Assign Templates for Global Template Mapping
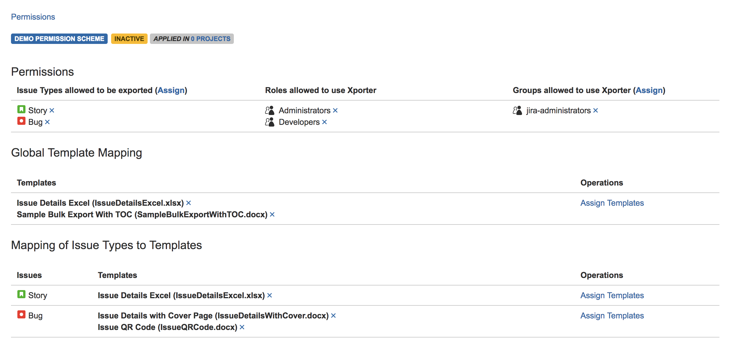This screenshot has width=731, height=345. [x=612, y=203]
